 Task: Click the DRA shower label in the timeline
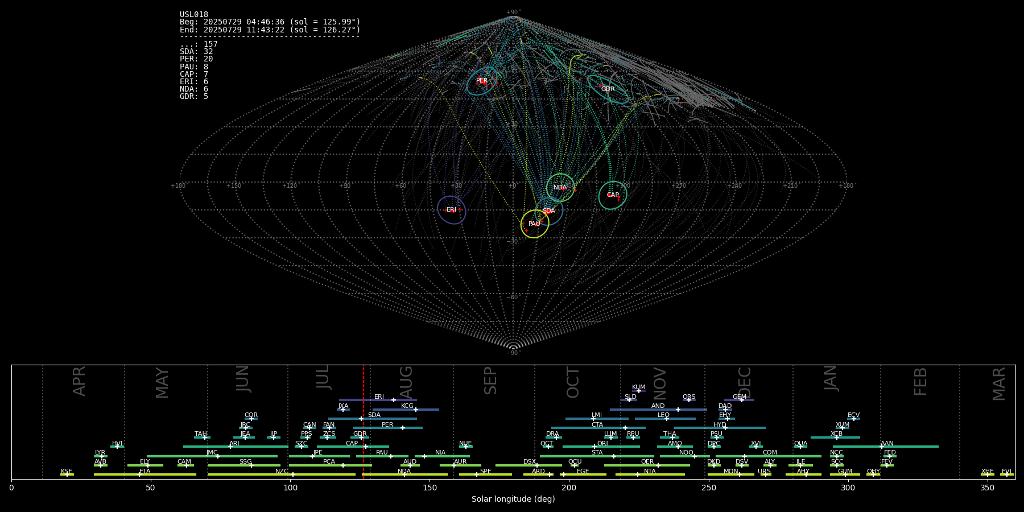coord(553,434)
